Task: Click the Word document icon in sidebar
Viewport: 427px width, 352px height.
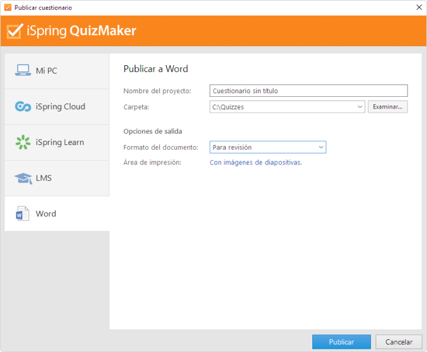Action: click(x=23, y=214)
